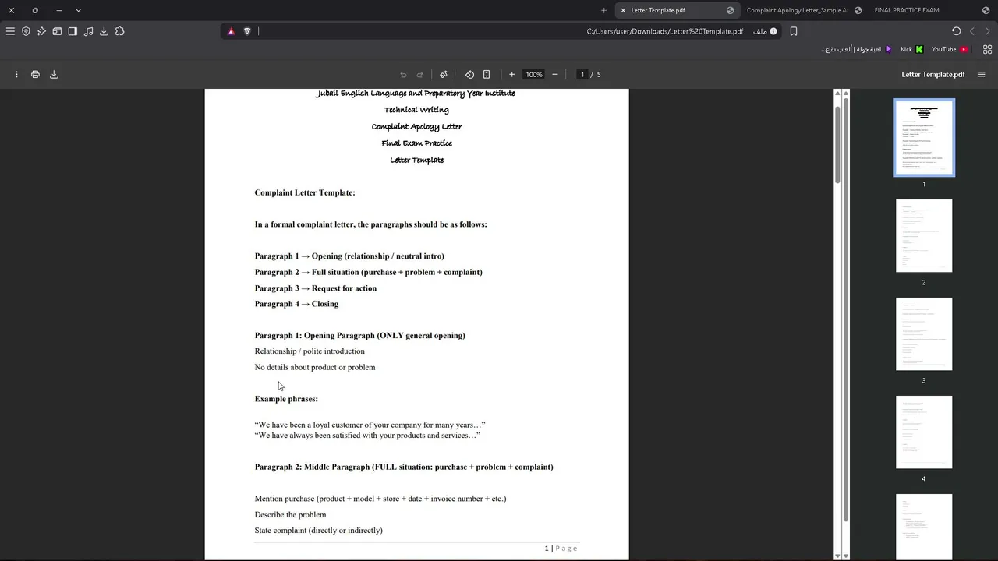Reload the current page
Image resolution: width=998 pixels, height=561 pixels.
click(x=957, y=31)
